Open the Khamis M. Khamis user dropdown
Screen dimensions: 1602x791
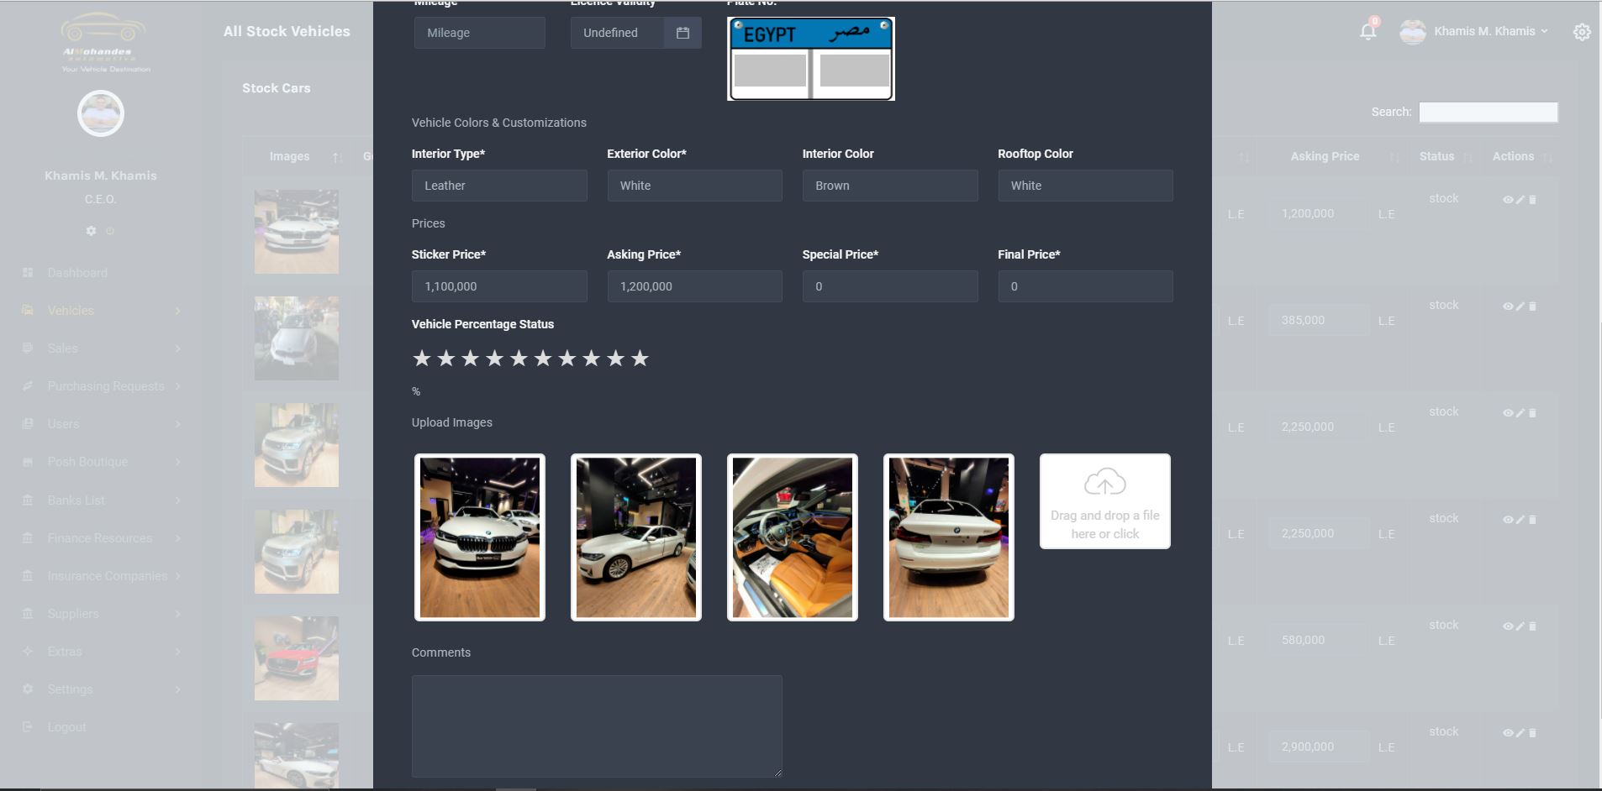[x=1475, y=32]
